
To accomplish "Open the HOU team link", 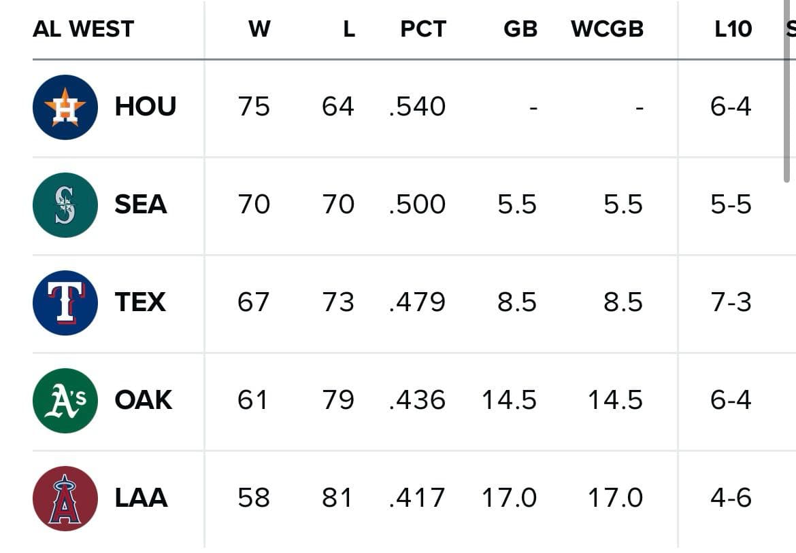I will pyautogui.click(x=145, y=107).
